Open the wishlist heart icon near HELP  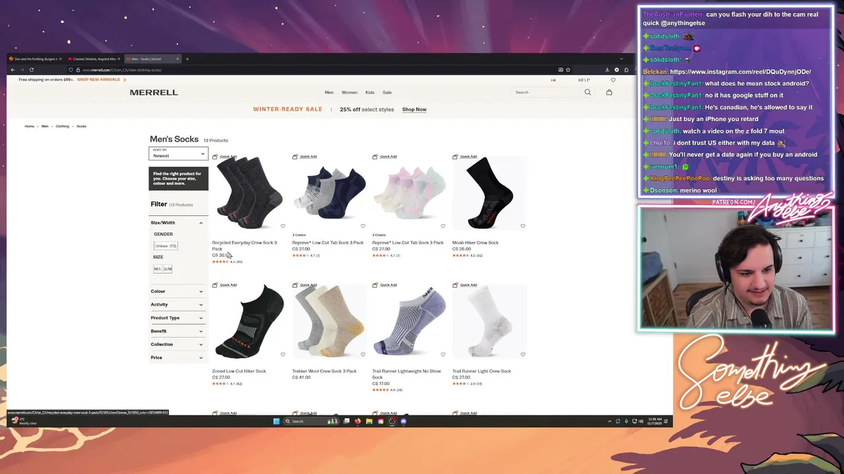click(613, 80)
